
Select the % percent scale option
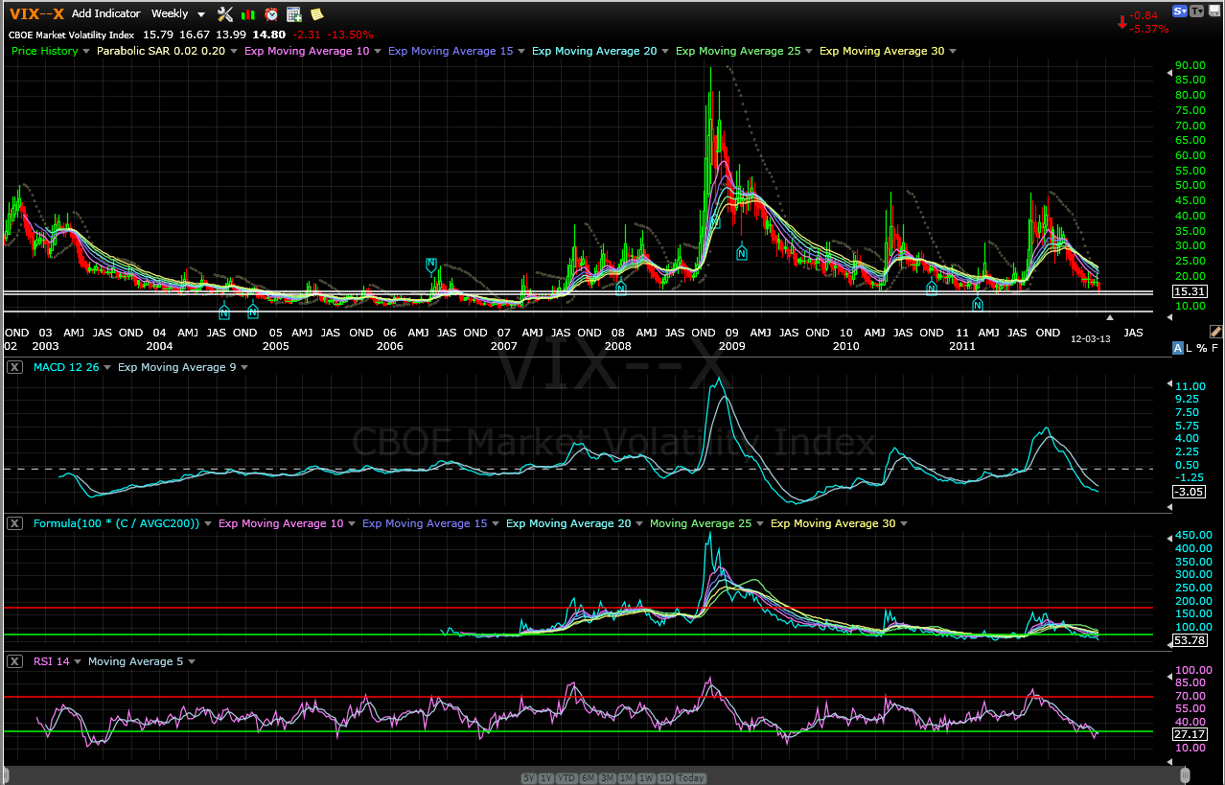pos(1201,348)
